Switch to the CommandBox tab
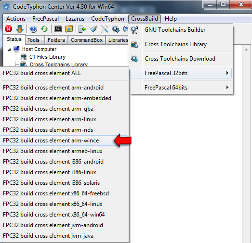This screenshot has height=243, width=252. 87,40
